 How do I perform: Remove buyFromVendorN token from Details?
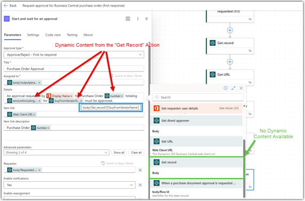click(81, 101)
